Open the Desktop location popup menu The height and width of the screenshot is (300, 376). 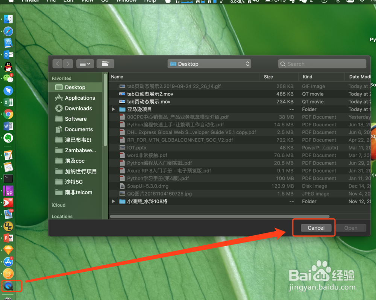(x=209, y=64)
